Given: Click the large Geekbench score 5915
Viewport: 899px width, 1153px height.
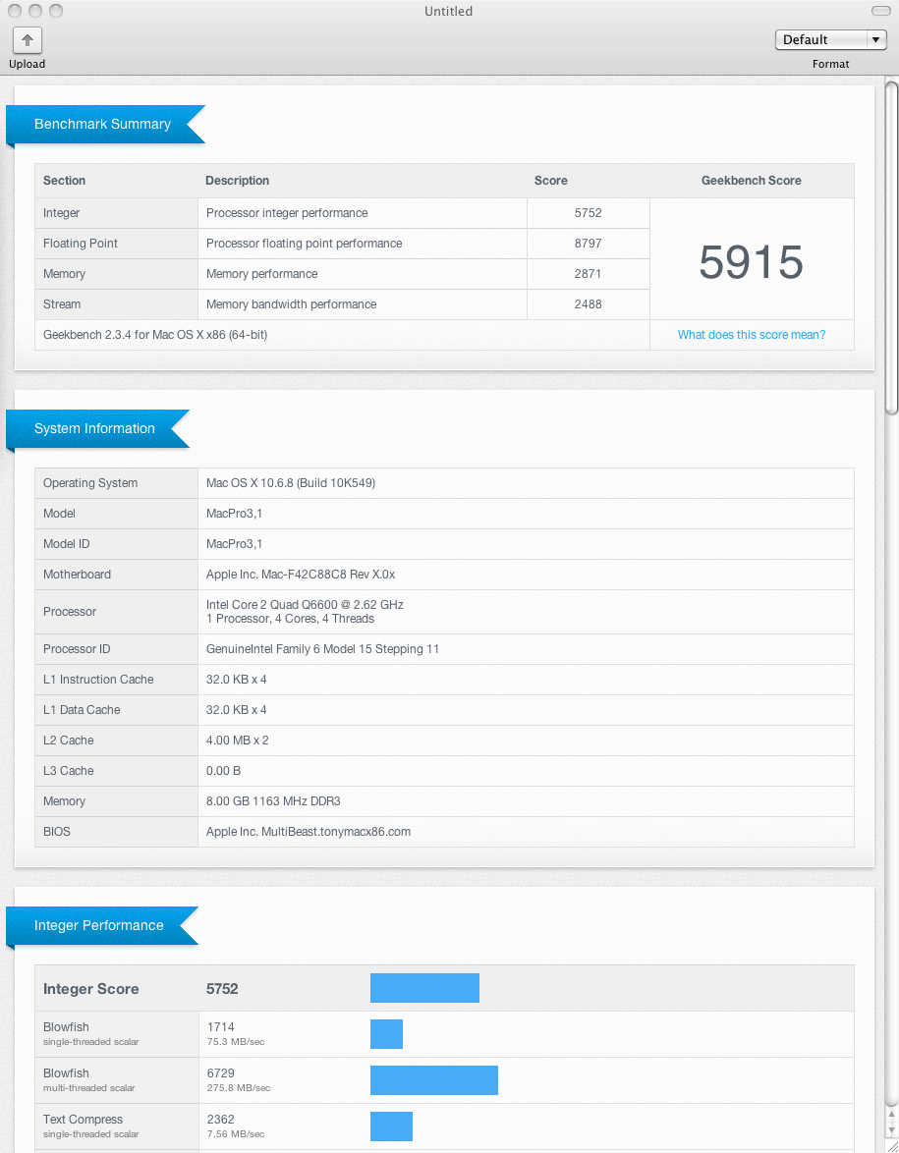Looking at the screenshot, I should click(751, 262).
